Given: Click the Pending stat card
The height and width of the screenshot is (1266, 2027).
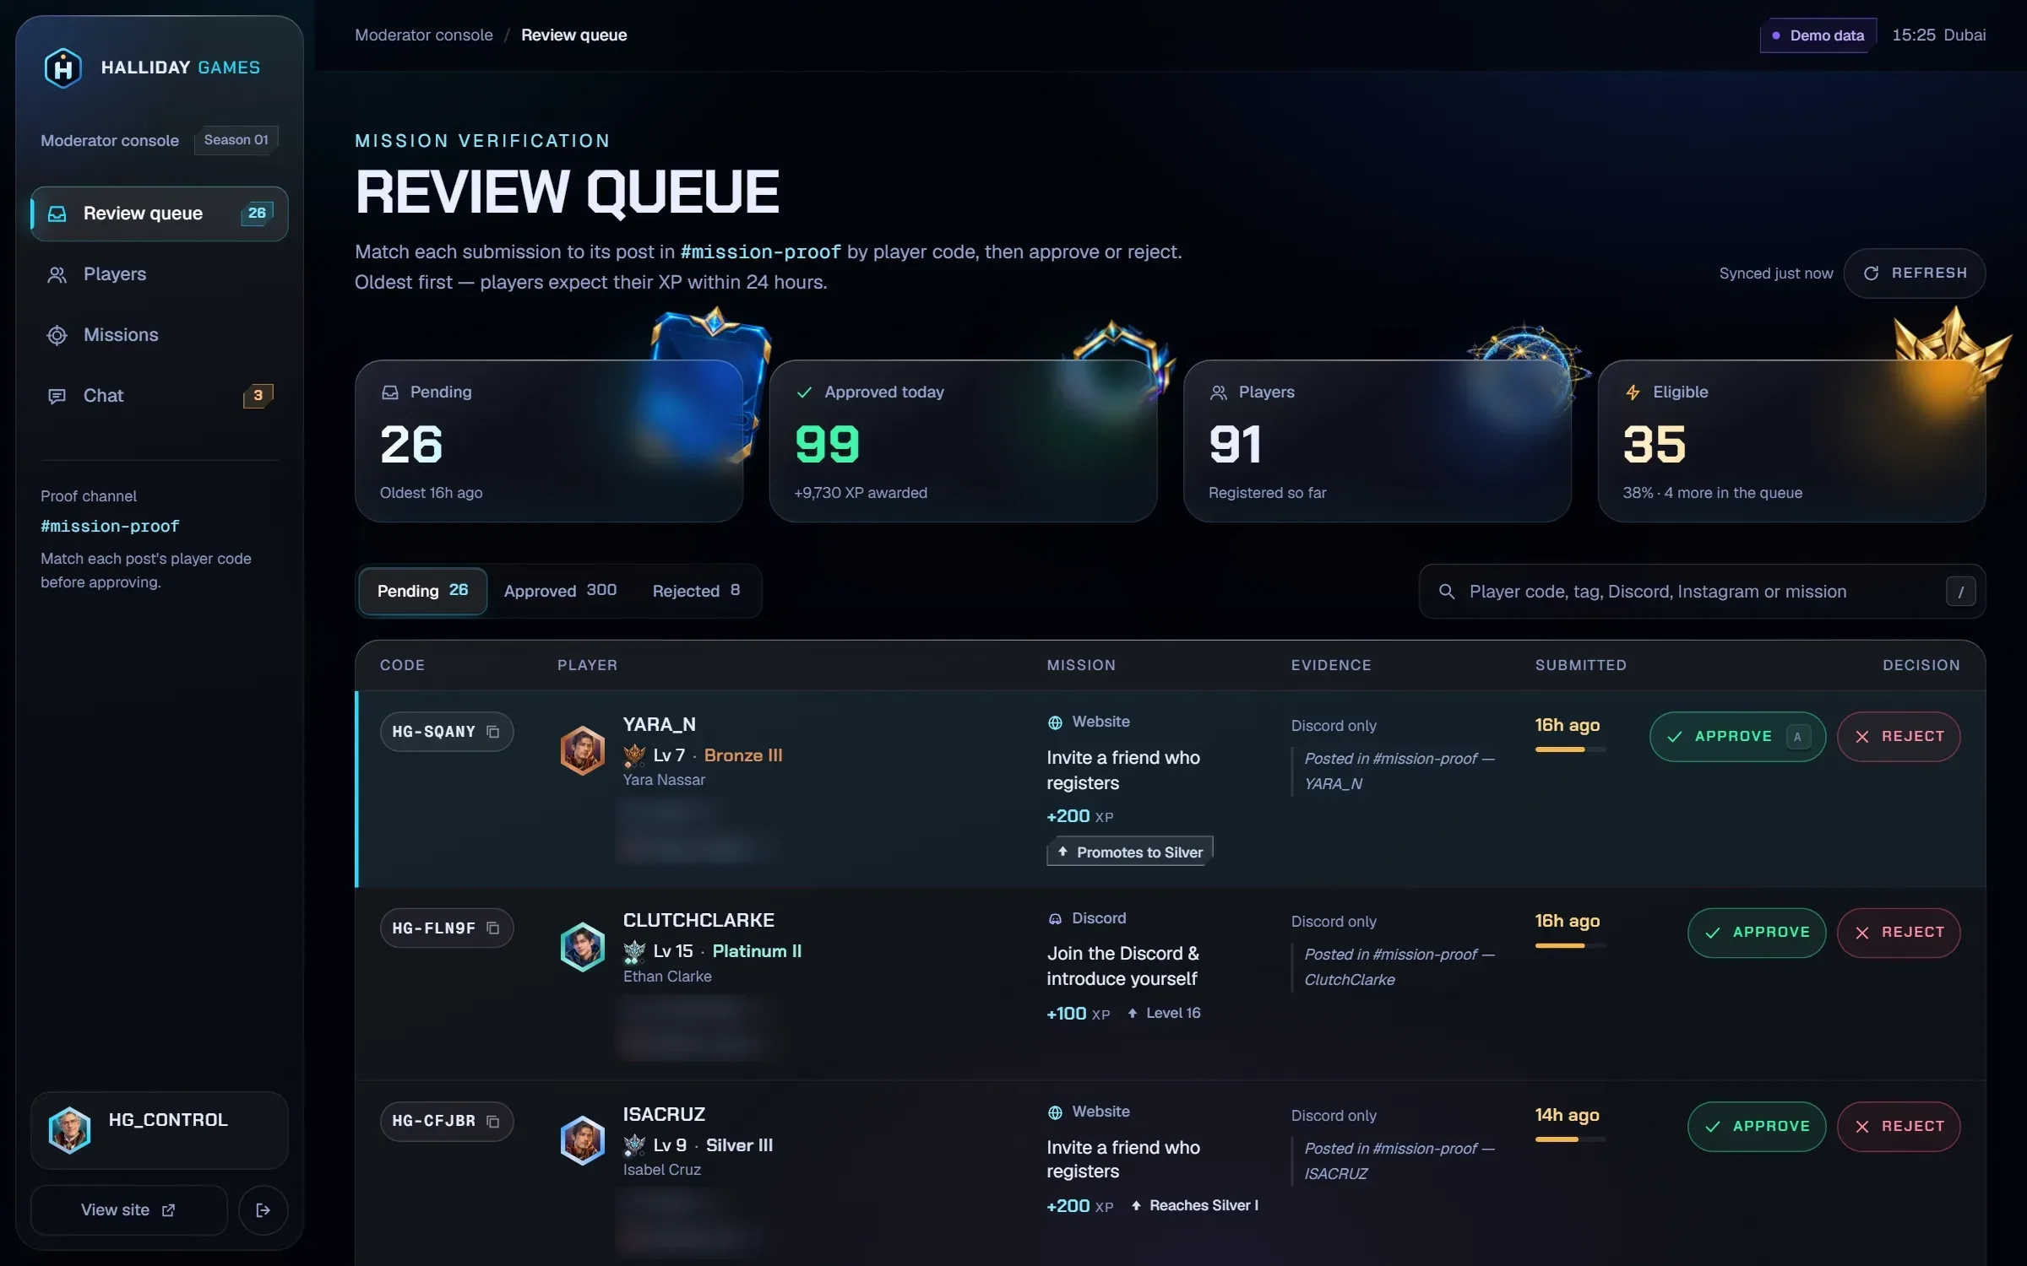Looking at the screenshot, I should point(549,441).
